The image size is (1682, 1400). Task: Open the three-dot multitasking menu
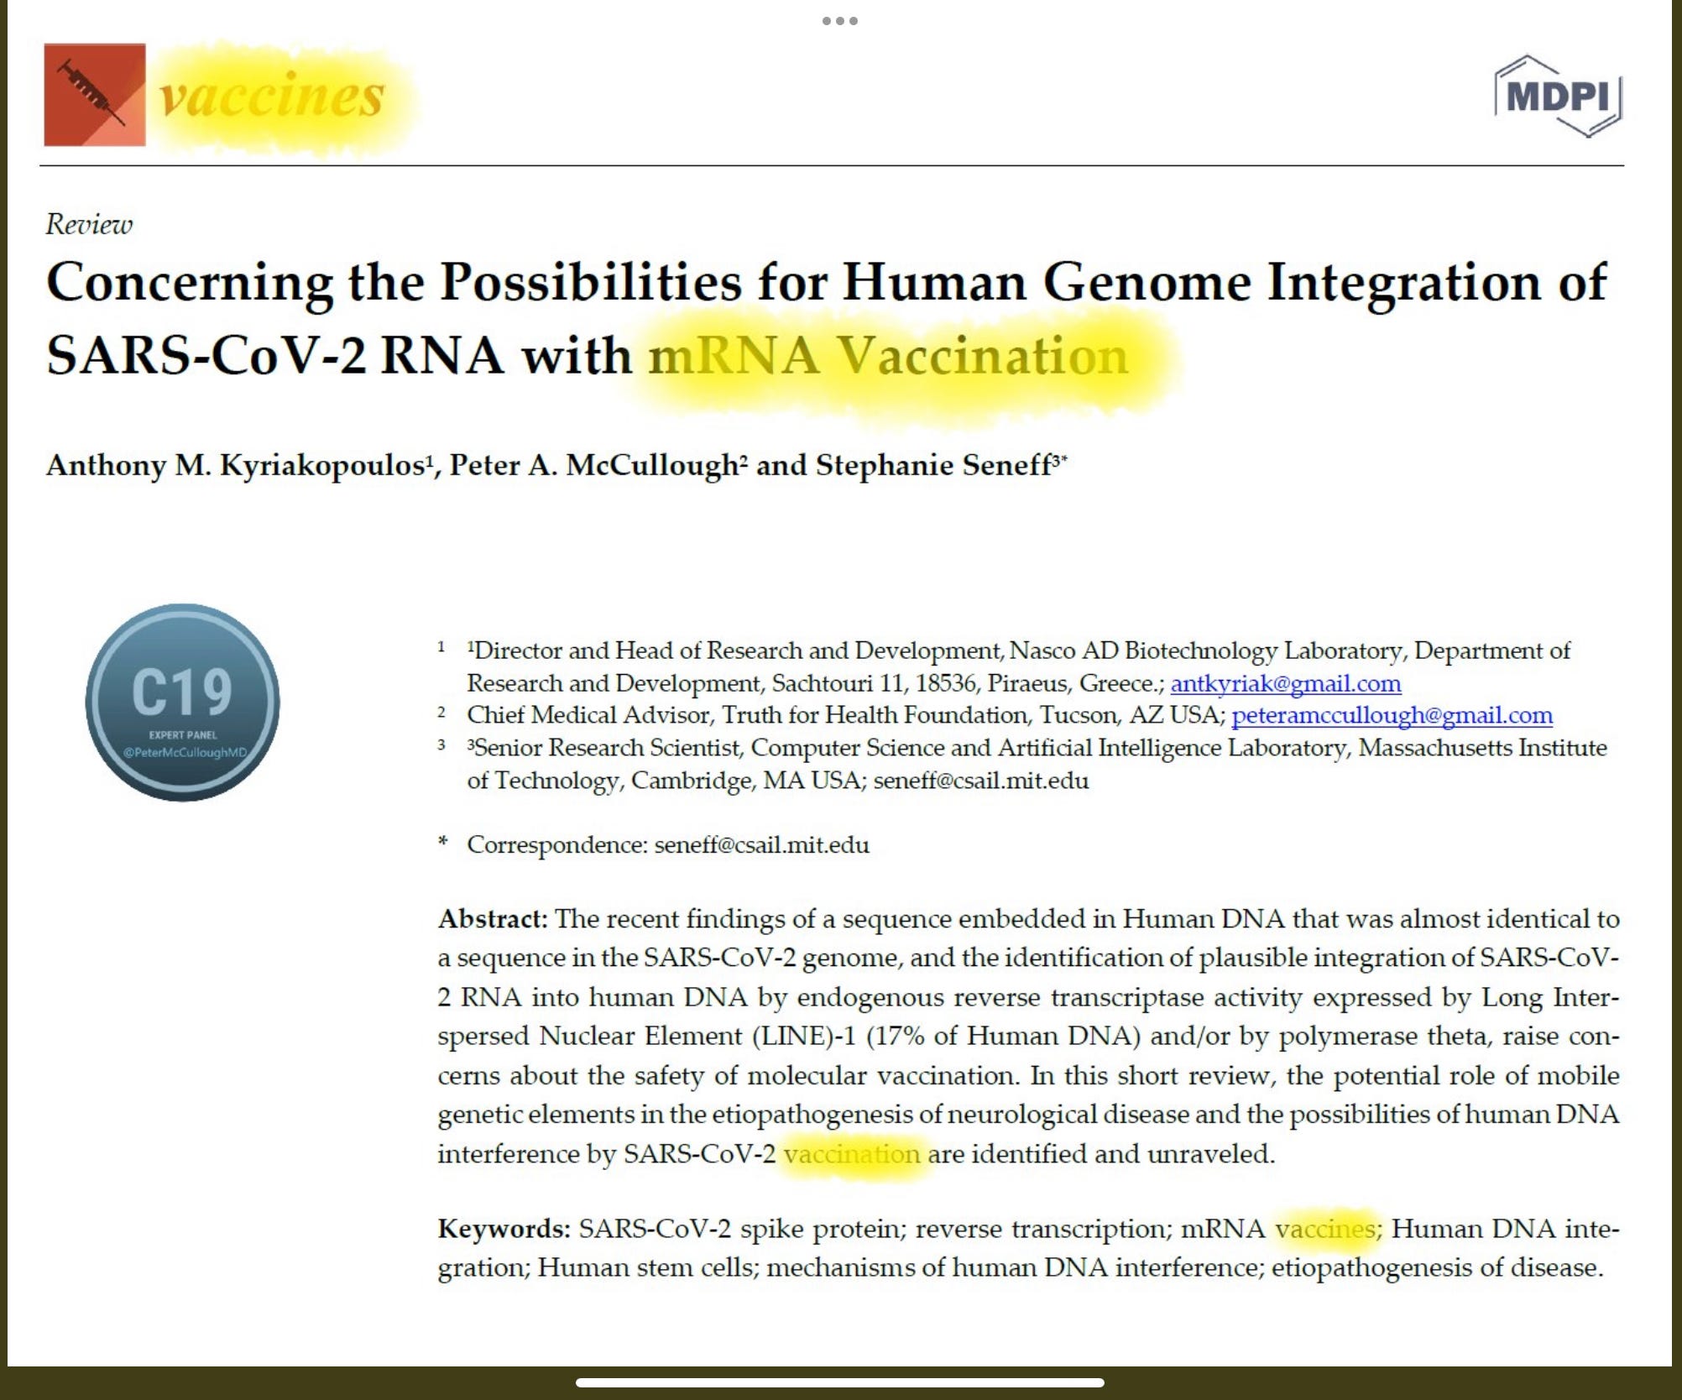[840, 21]
